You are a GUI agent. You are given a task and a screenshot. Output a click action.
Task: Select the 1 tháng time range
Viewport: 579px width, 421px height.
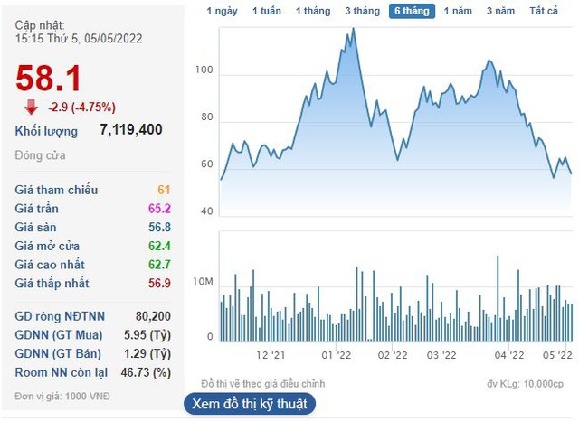[313, 11]
